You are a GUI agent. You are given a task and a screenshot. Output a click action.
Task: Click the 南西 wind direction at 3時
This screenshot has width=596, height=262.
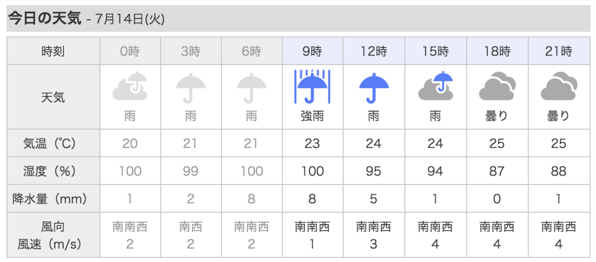pos(191,227)
